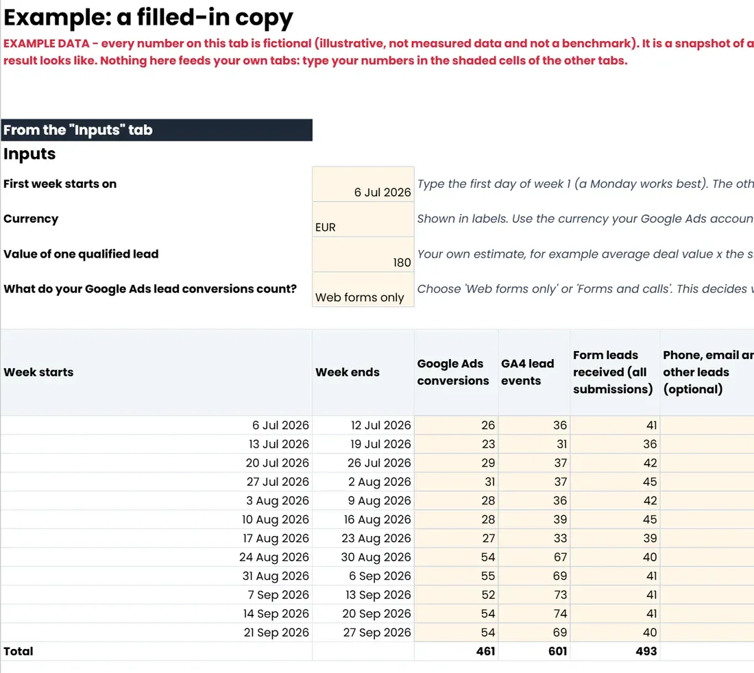Select the 'Week starts' column header
The image size is (754, 673).
coord(156,373)
